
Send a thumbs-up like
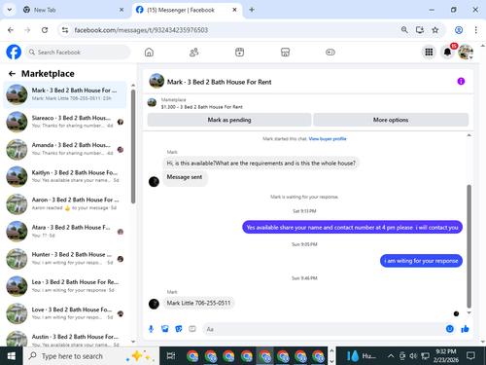(x=465, y=329)
